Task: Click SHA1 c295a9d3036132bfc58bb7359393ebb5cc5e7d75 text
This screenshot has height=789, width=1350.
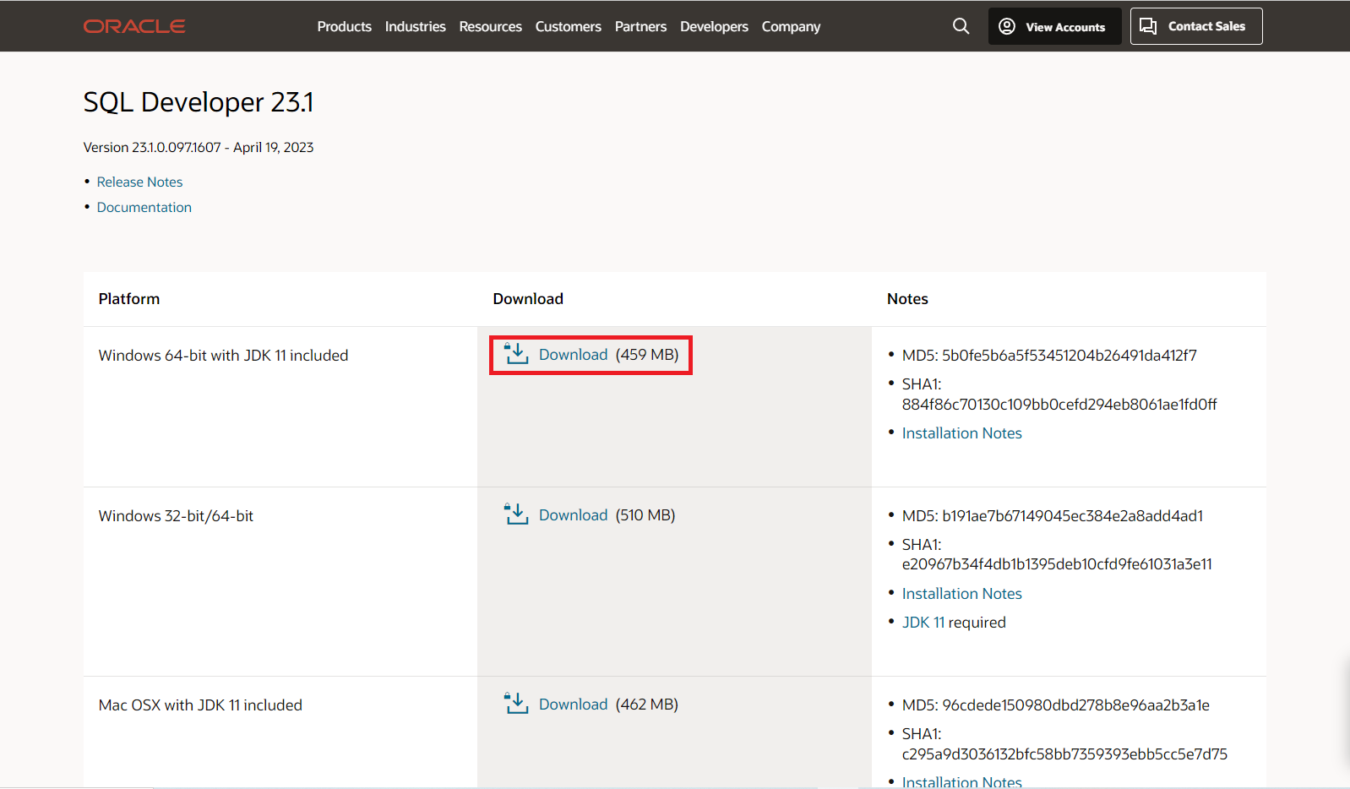Action: click(x=1064, y=743)
